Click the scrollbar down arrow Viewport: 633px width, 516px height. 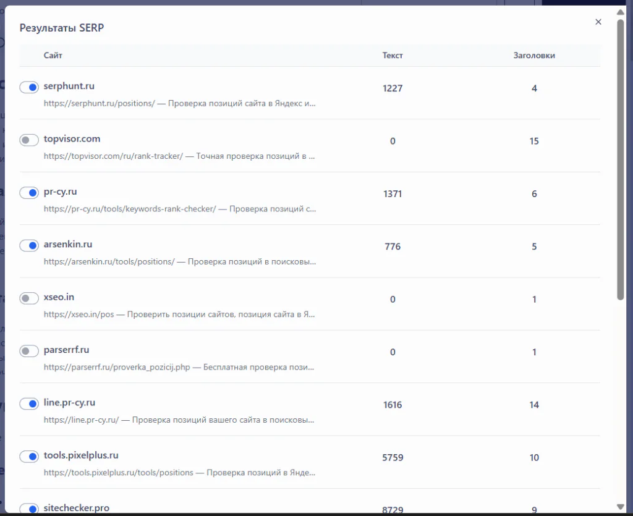621,507
